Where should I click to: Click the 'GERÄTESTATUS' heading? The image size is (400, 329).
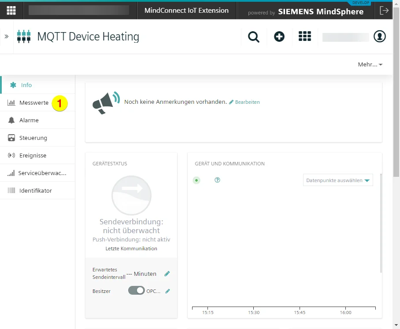pyautogui.click(x=110, y=164)
